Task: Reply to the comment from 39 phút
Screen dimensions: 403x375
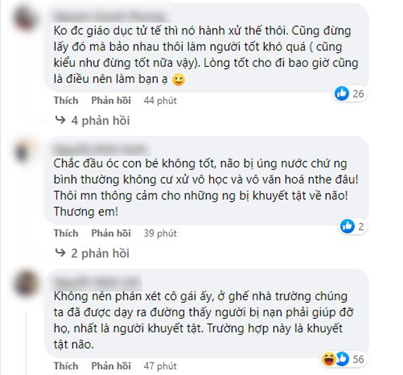Action: tap(111, 233)
